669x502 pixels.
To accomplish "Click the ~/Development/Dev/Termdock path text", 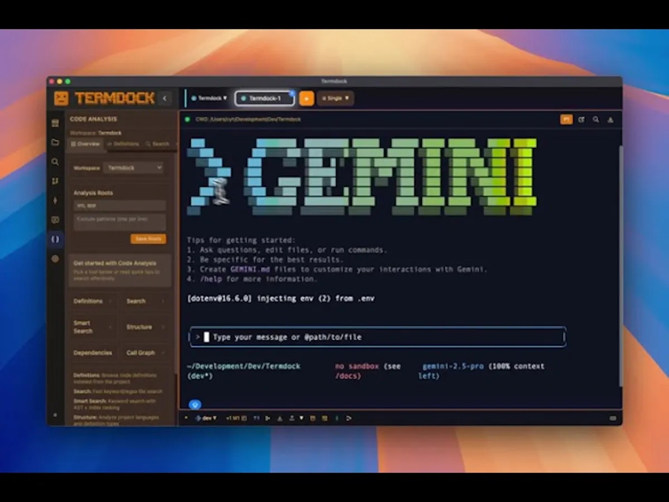I will coord(244,366).
